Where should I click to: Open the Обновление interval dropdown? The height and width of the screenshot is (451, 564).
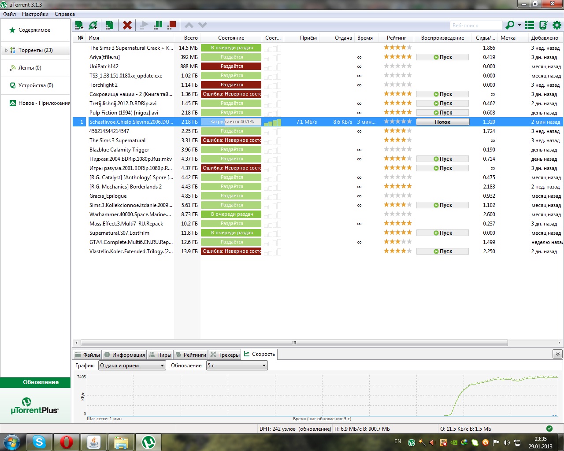pyautogui.click(x=237, y=366)
